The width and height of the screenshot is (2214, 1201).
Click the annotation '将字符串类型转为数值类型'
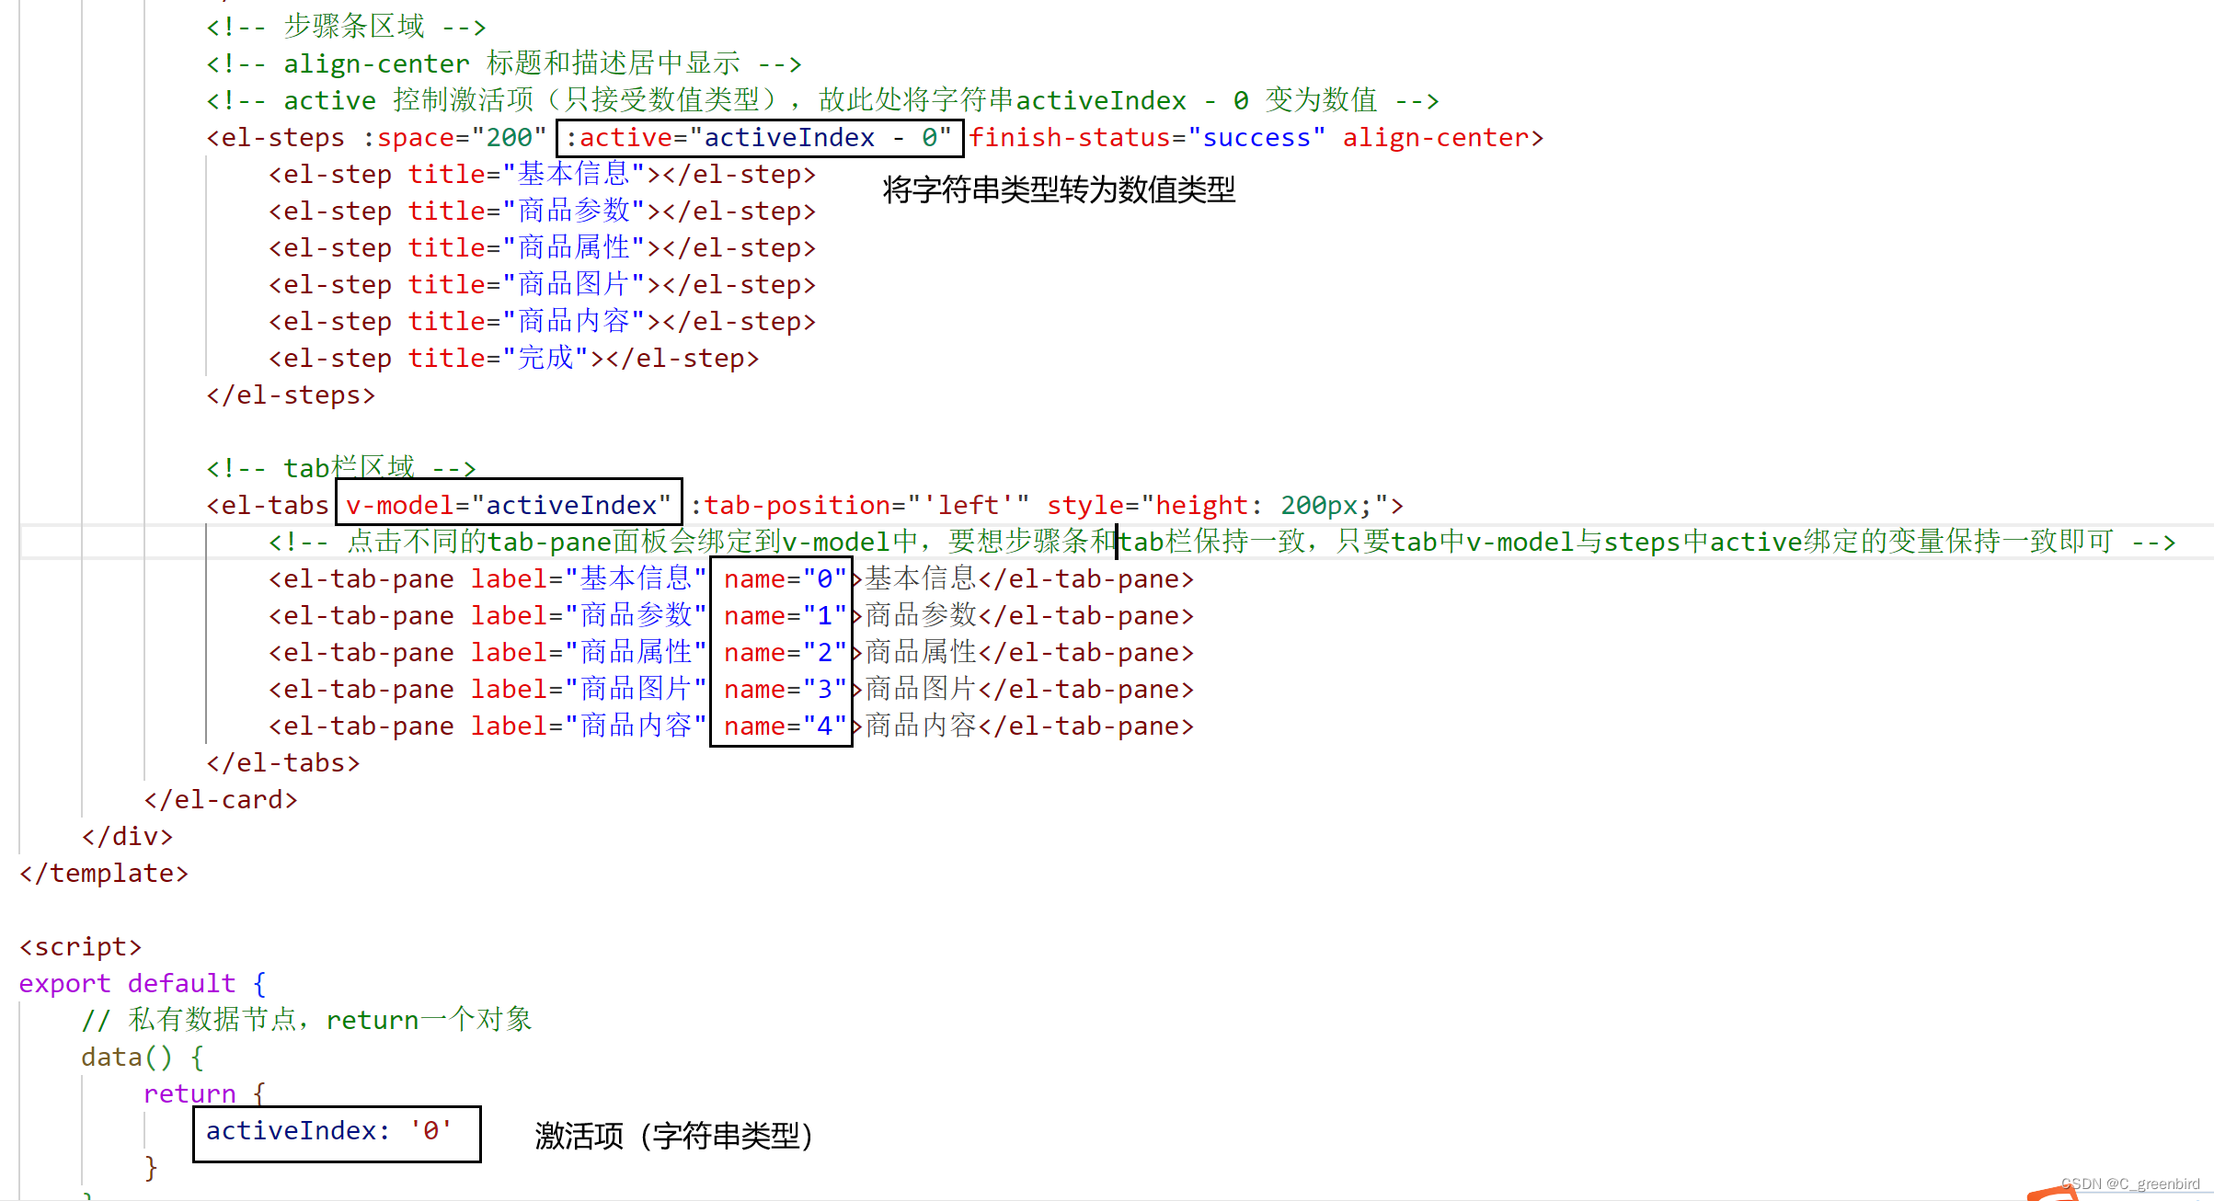coord(1060,190)
